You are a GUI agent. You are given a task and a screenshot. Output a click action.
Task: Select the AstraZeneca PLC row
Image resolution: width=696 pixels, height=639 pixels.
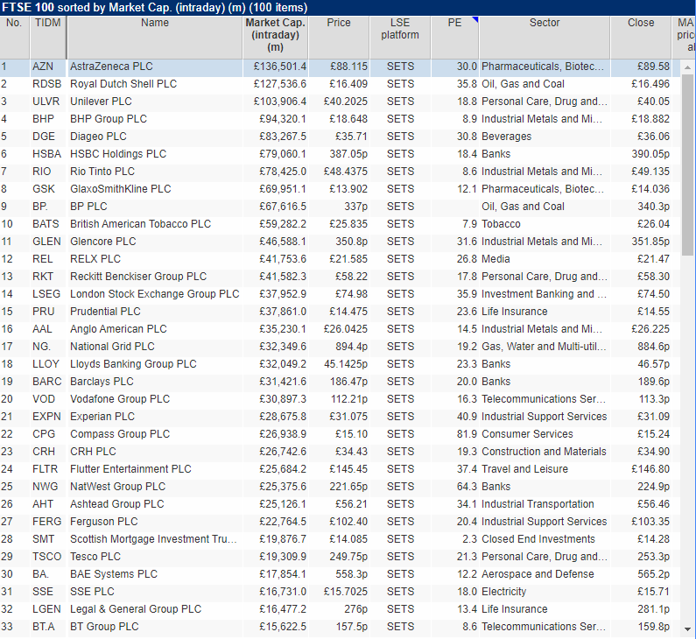[340, 67]
